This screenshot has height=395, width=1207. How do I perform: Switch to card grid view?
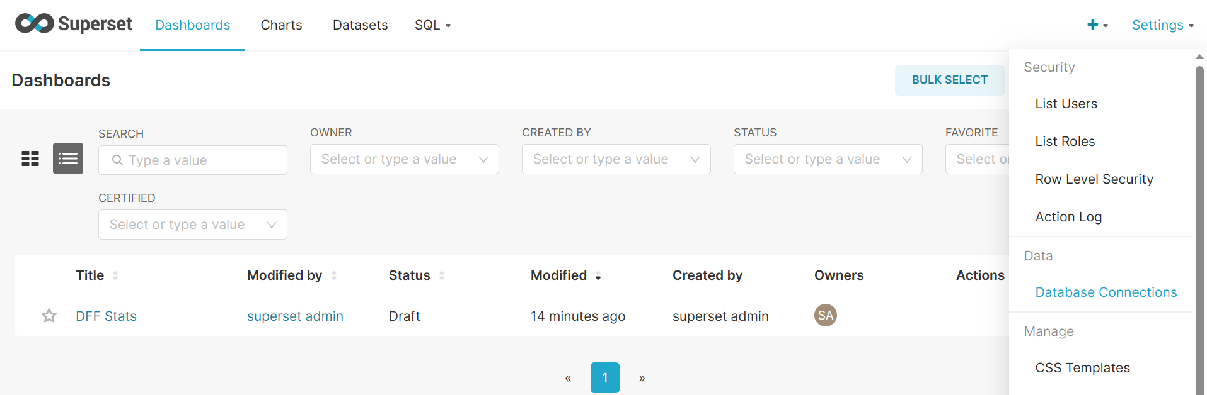[x=30, y=159]
